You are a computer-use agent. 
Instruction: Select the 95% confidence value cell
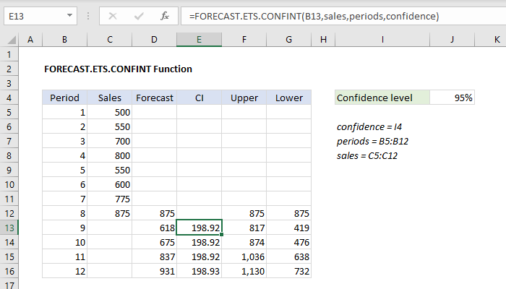point(452,98)
